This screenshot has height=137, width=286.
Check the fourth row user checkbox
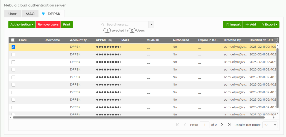(x=13, y=70)
